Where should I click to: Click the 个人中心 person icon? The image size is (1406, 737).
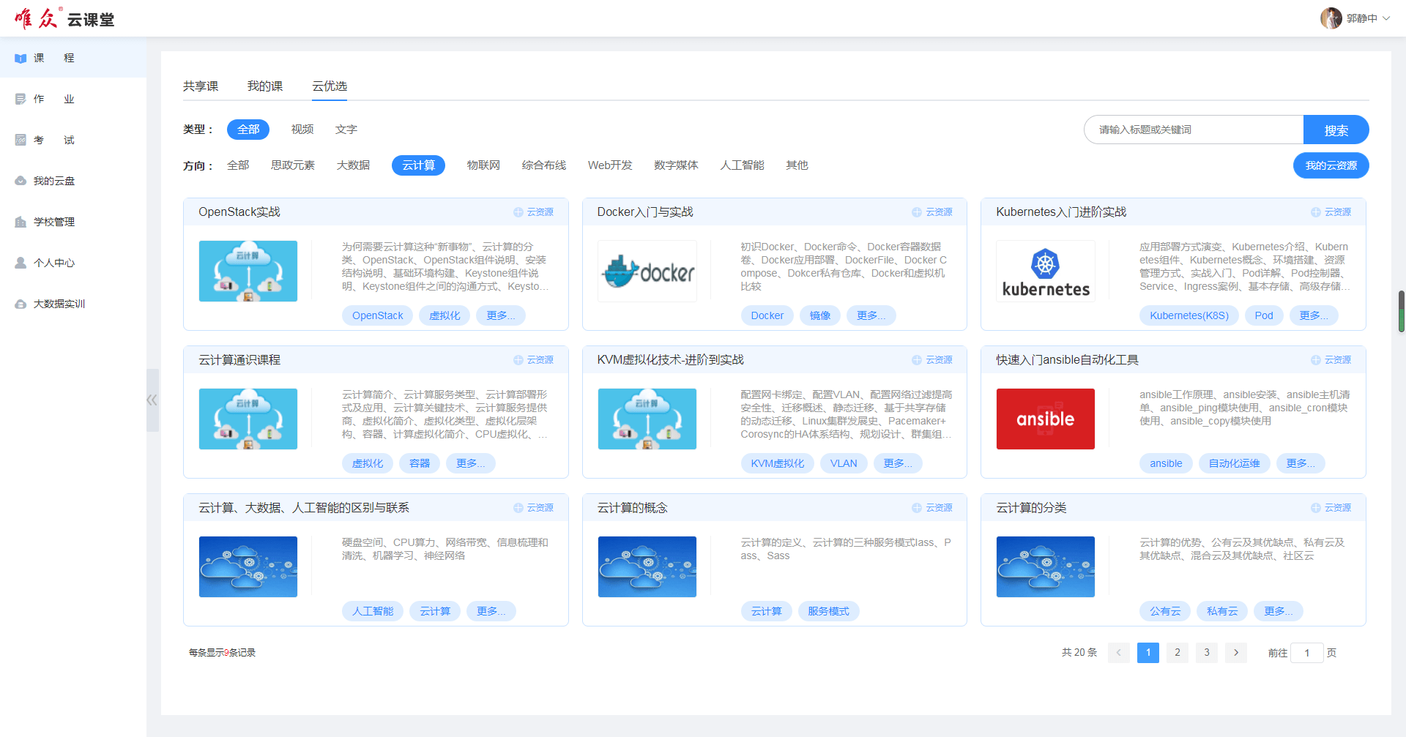pos(21,263)
